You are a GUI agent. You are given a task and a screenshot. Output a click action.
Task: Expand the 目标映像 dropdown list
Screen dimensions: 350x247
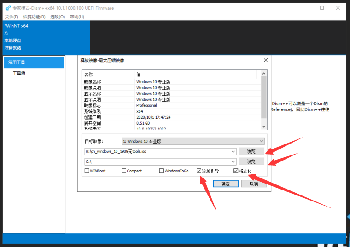(262, 141)
